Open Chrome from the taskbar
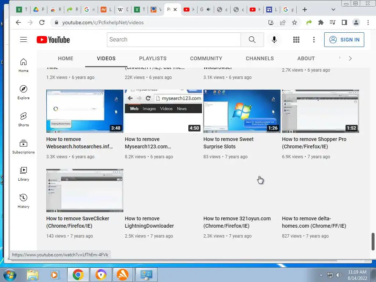This screenshot has height=282, width=376. [x=78, y=275]
